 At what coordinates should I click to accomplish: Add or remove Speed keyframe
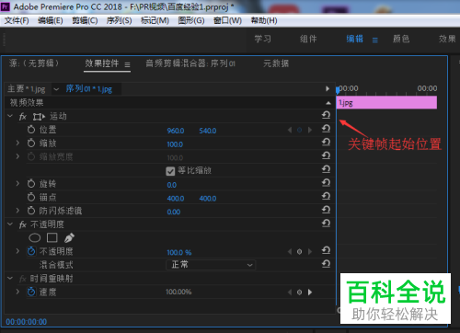[x=300, y=293]
